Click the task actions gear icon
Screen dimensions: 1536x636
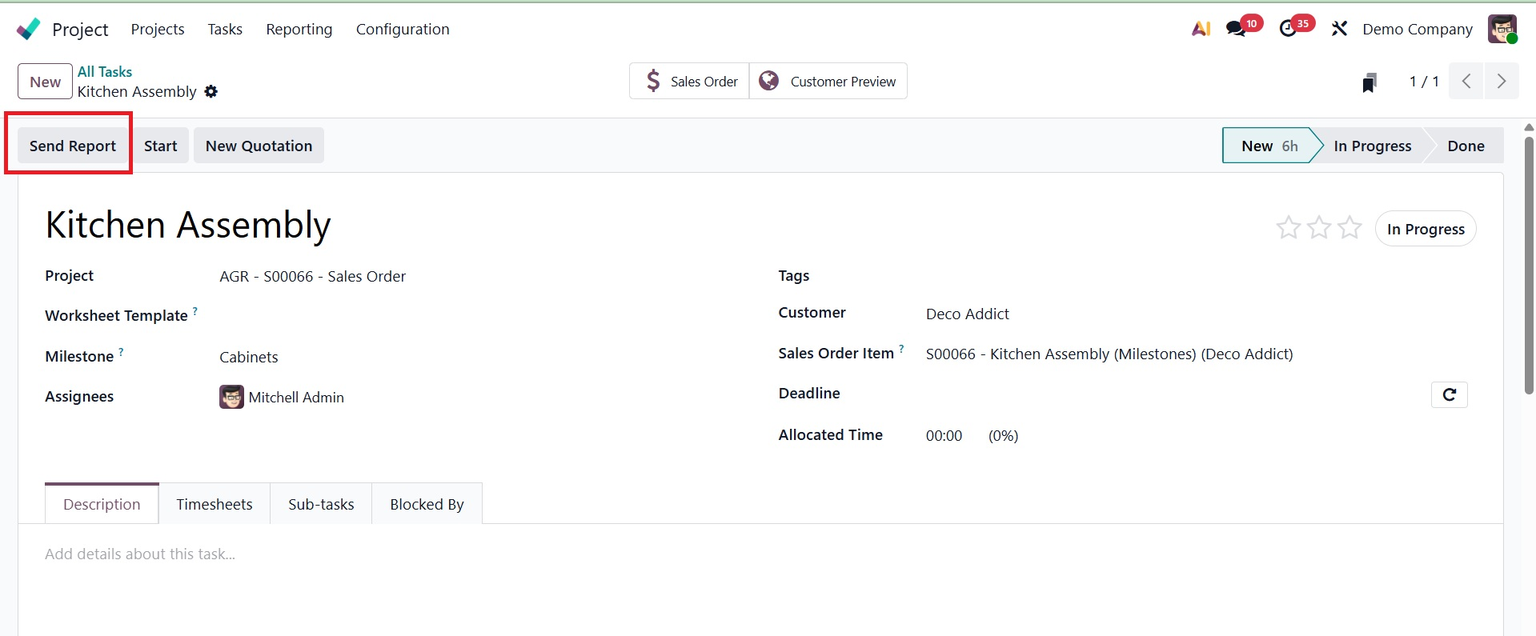pyautogui.click(x=211, y=92)
